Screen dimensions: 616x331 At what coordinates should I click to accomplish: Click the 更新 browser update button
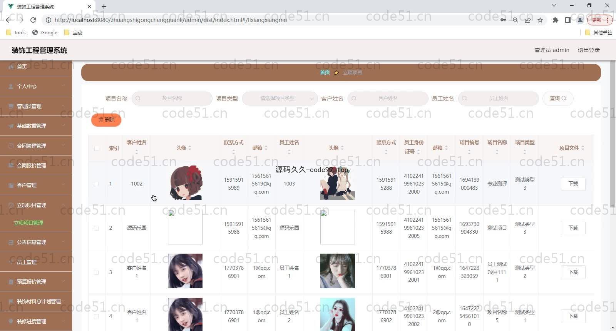pyautogui.click(x=599, y=20)
